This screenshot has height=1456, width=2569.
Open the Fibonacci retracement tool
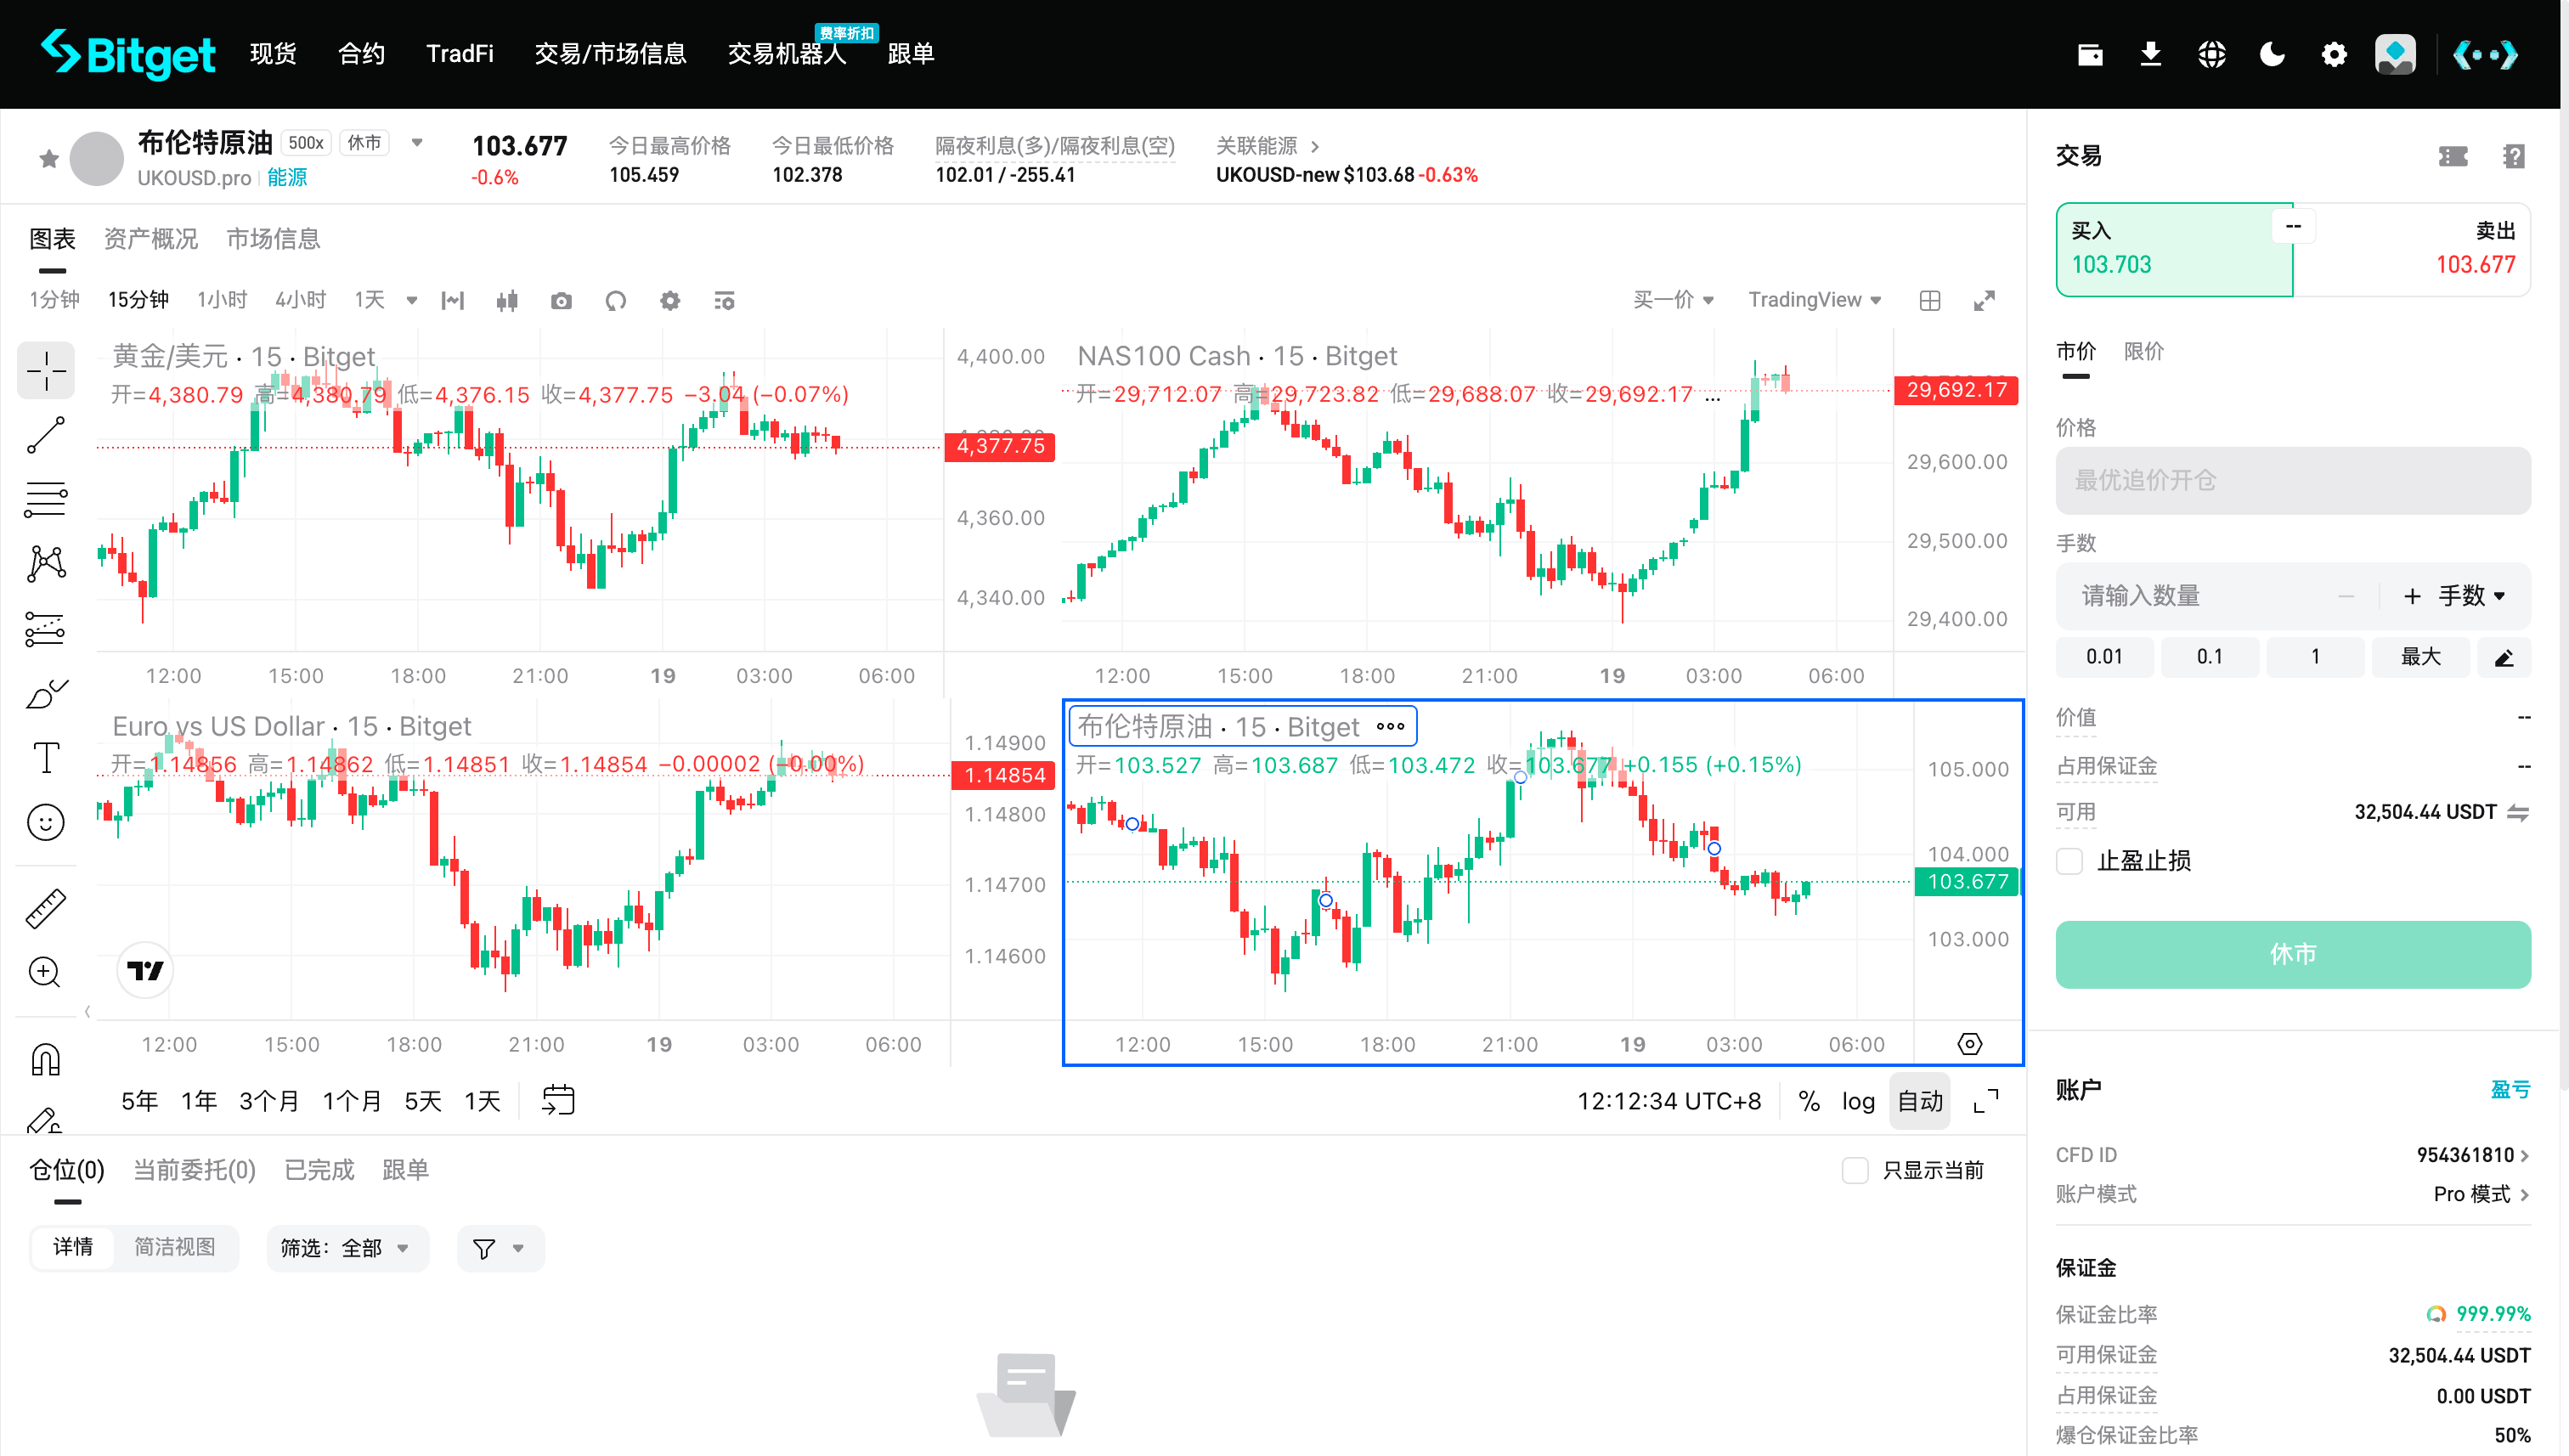pyautogui.click(x=46, y=499)
